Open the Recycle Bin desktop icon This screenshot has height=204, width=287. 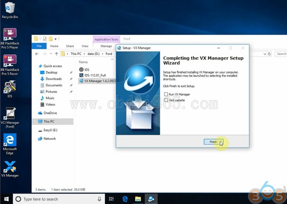[x=10, y=10]
